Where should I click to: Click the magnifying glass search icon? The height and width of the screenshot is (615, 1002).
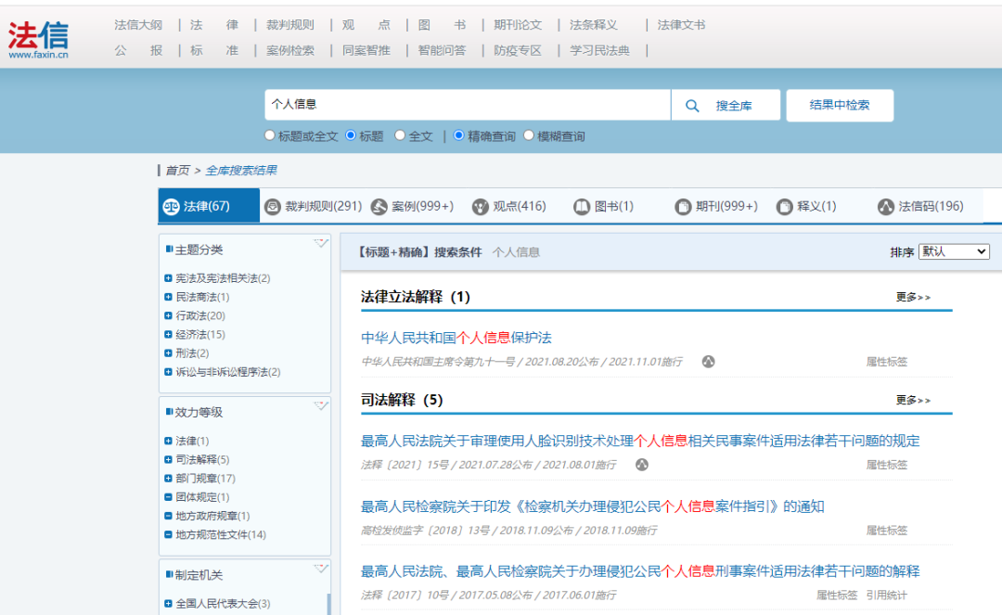(692, 106)
